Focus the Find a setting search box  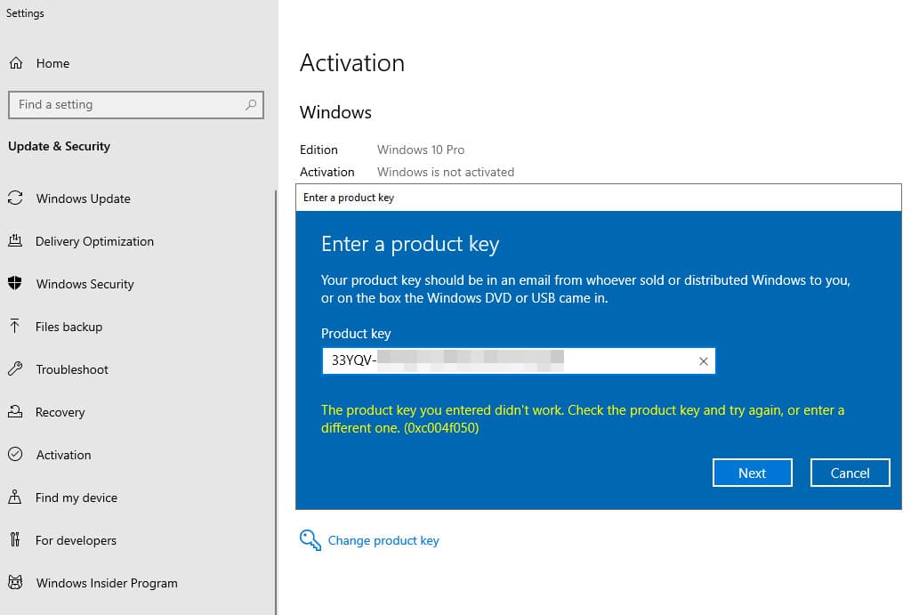tap(136, 105)
